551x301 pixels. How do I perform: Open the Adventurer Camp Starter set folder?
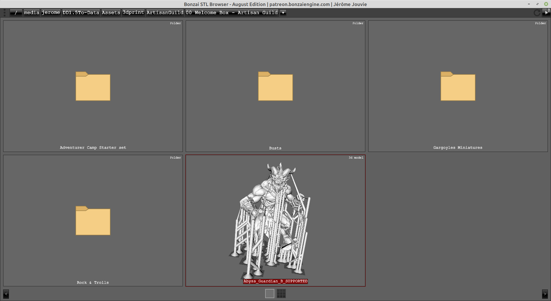[93, 86]
